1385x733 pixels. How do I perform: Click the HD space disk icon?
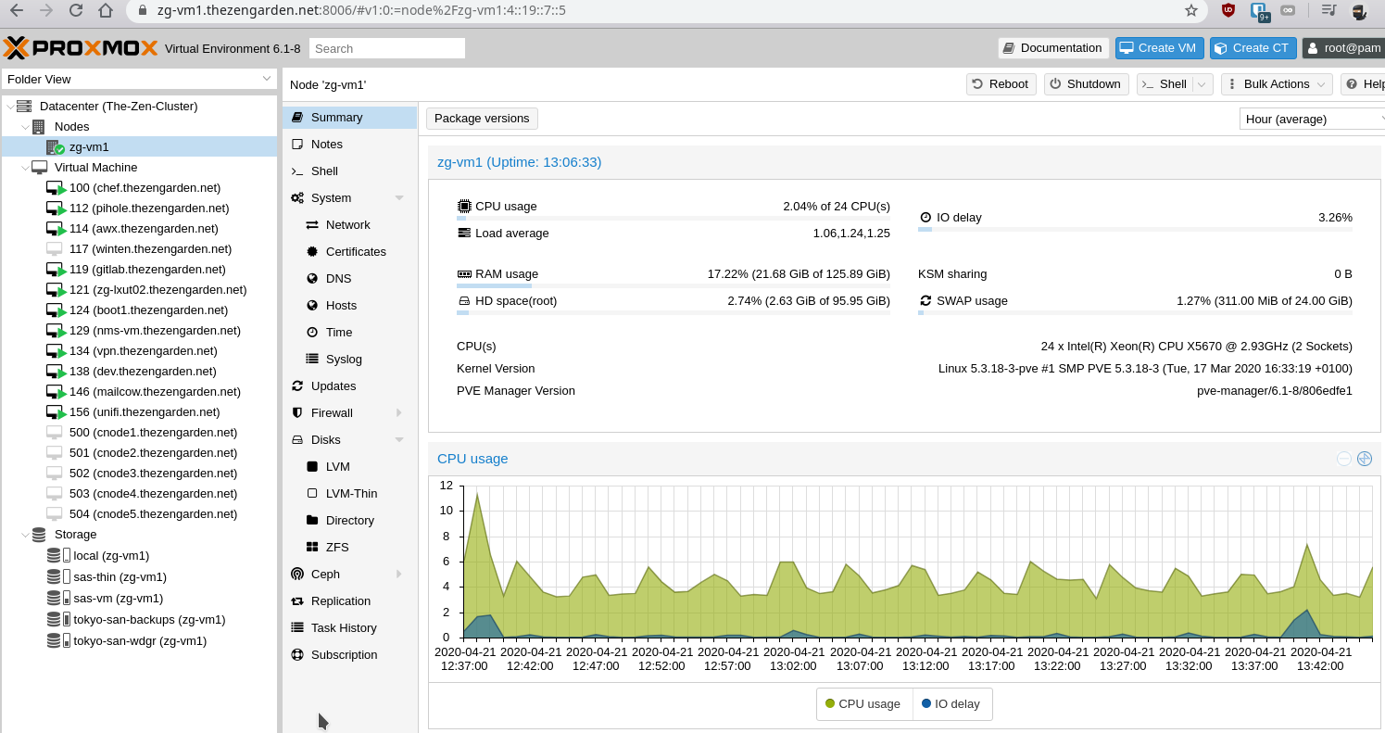pyautogui.click(x=464, y=301)
